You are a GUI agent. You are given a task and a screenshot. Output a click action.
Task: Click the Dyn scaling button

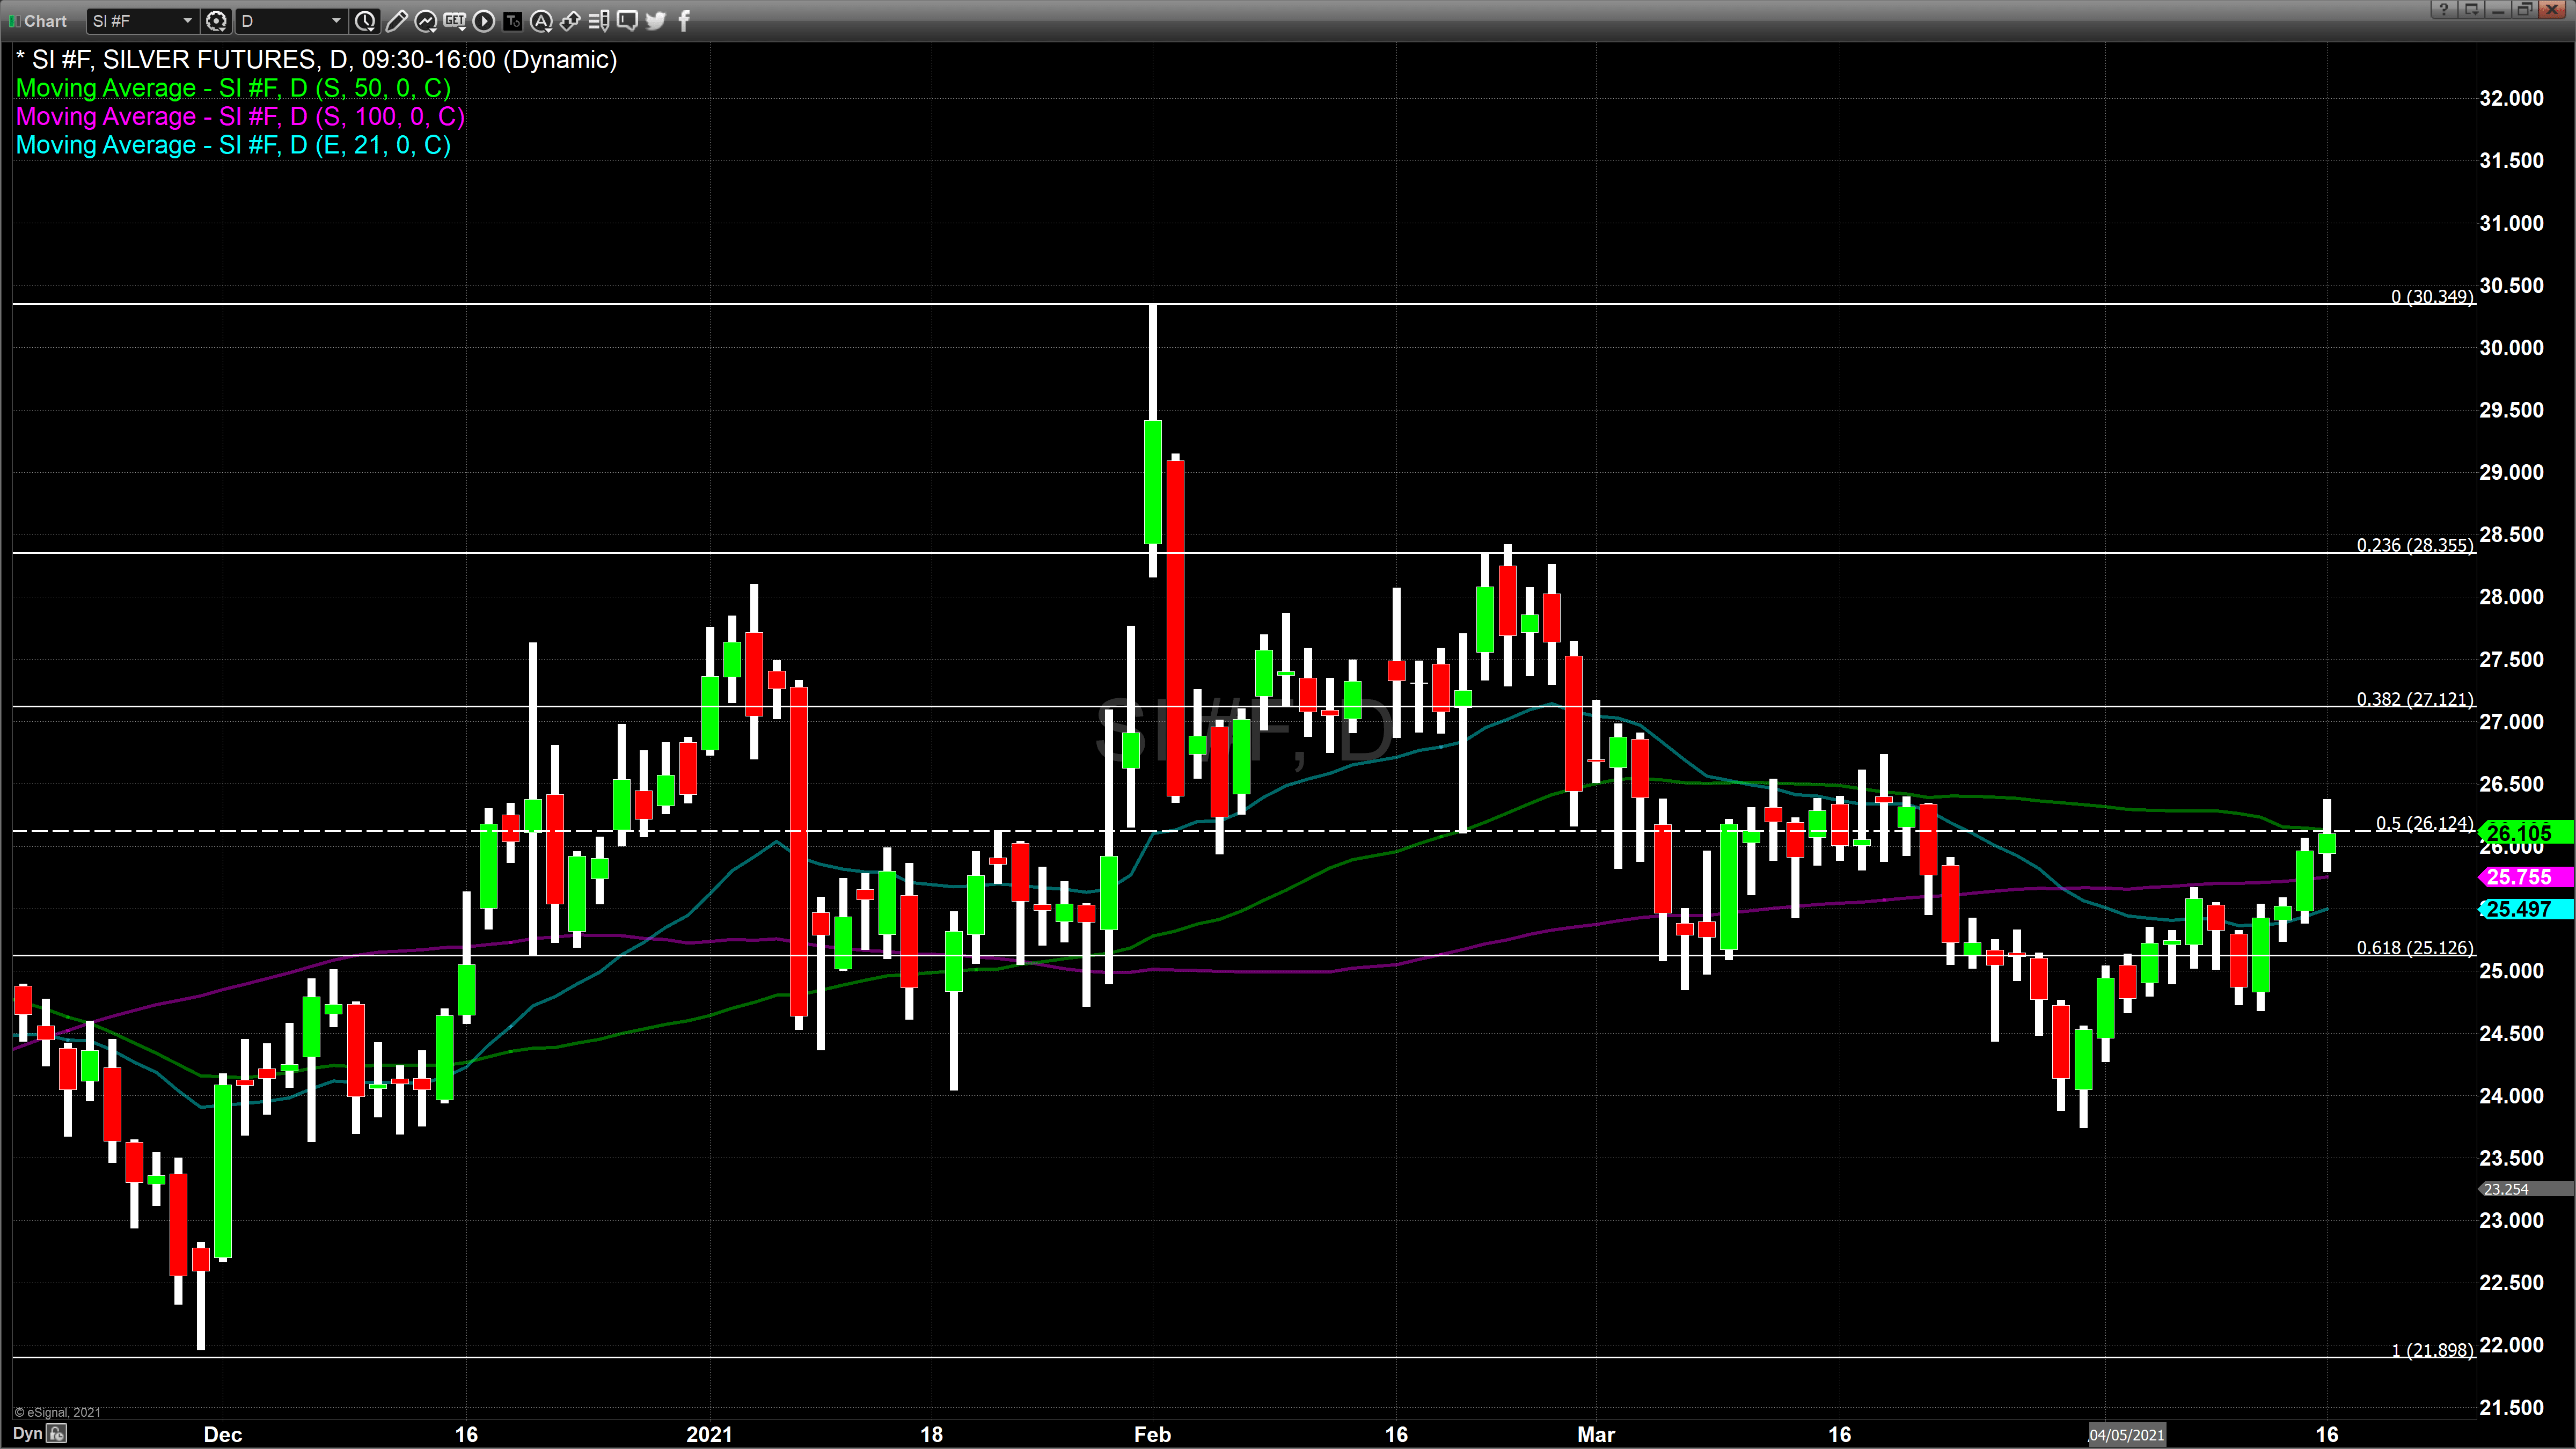click(x=28, y=1433)
